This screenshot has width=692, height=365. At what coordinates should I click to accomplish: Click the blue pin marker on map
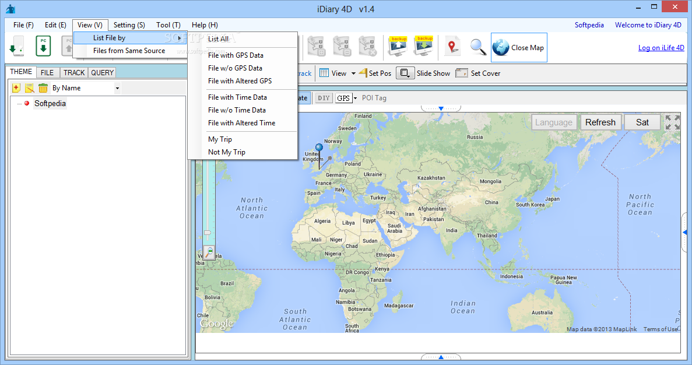click(319, 148)
